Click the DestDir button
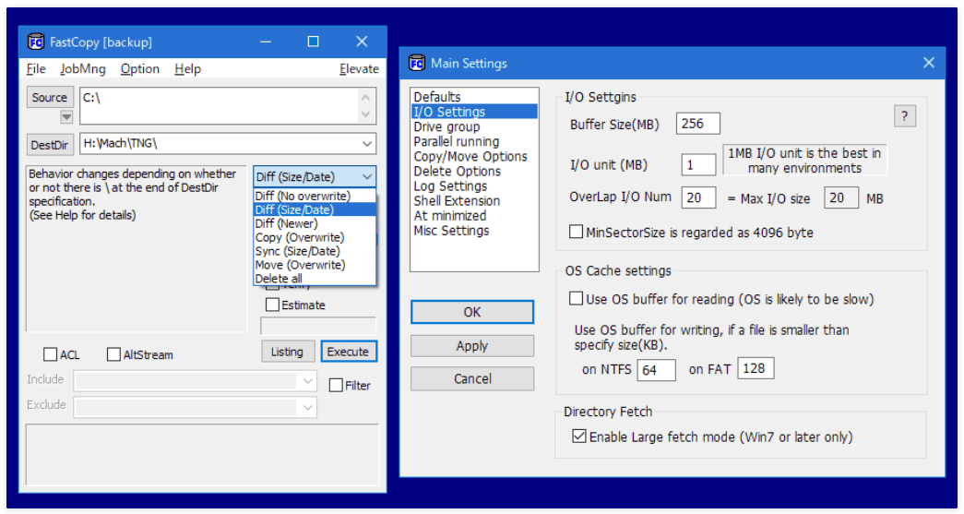Screen dimensions: 964x514 pyautogui.click(x=50, y=145)
